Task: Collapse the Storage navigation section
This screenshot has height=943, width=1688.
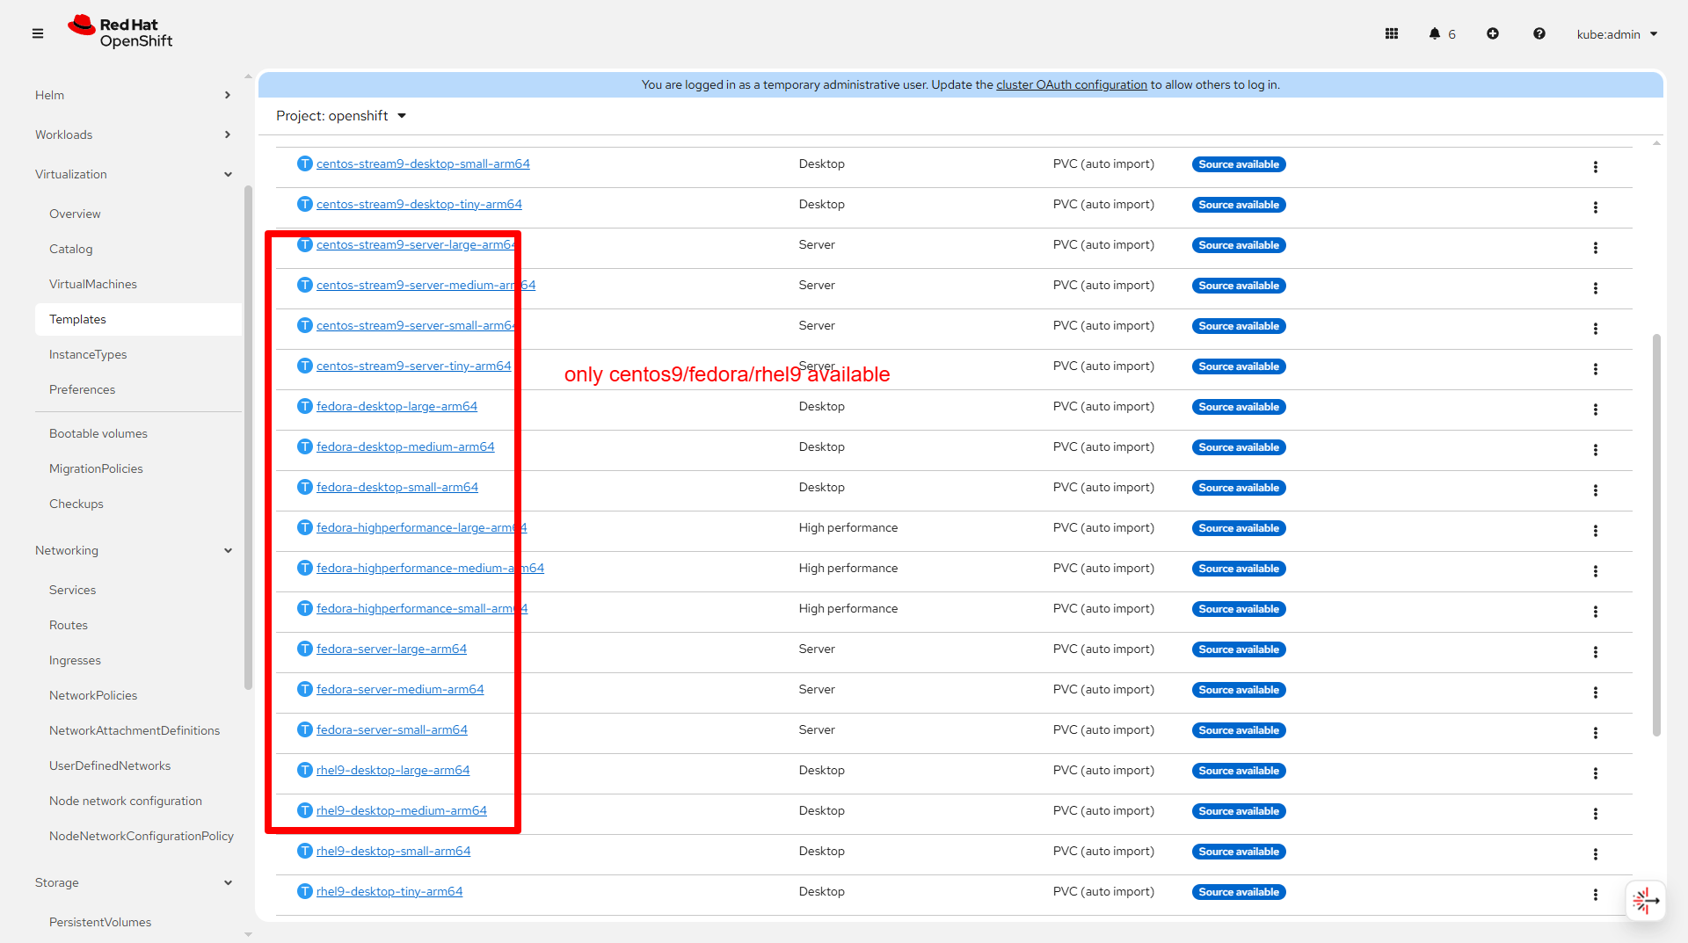Action: tap(134, 882)
